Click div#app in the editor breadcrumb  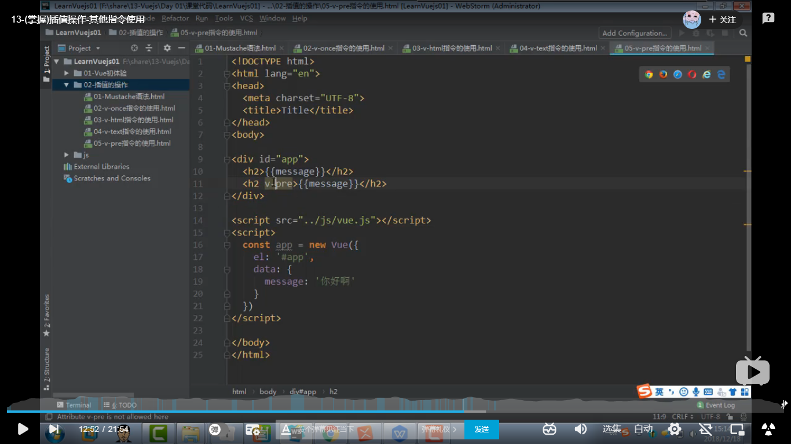pos(303,392)
